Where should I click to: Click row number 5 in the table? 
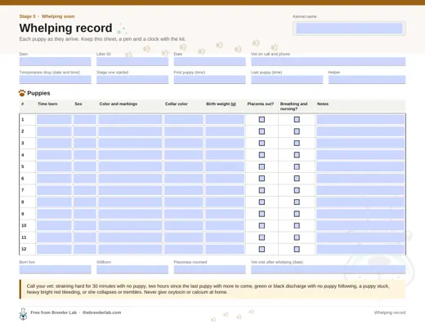[x=23, y=166]
